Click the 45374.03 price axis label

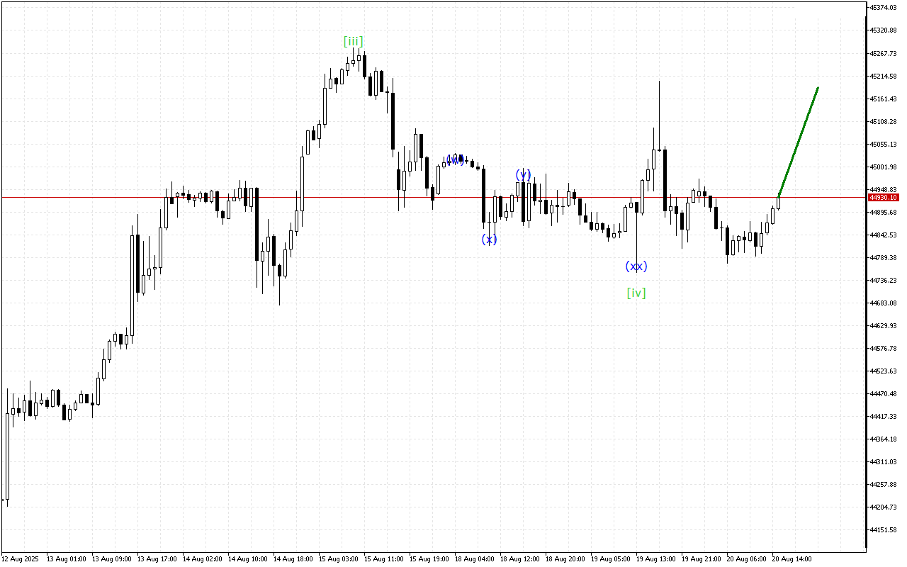[x=882, y=8]
